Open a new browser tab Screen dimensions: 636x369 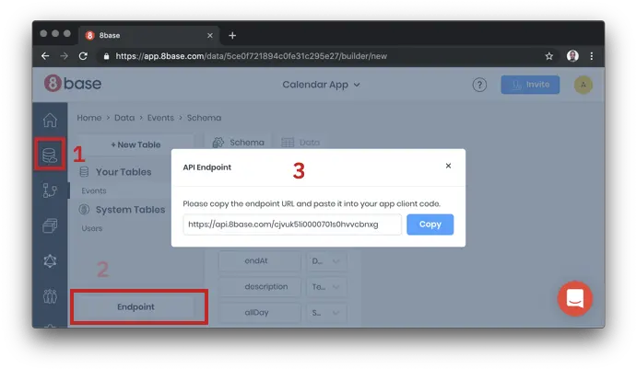tap(232, 36)
